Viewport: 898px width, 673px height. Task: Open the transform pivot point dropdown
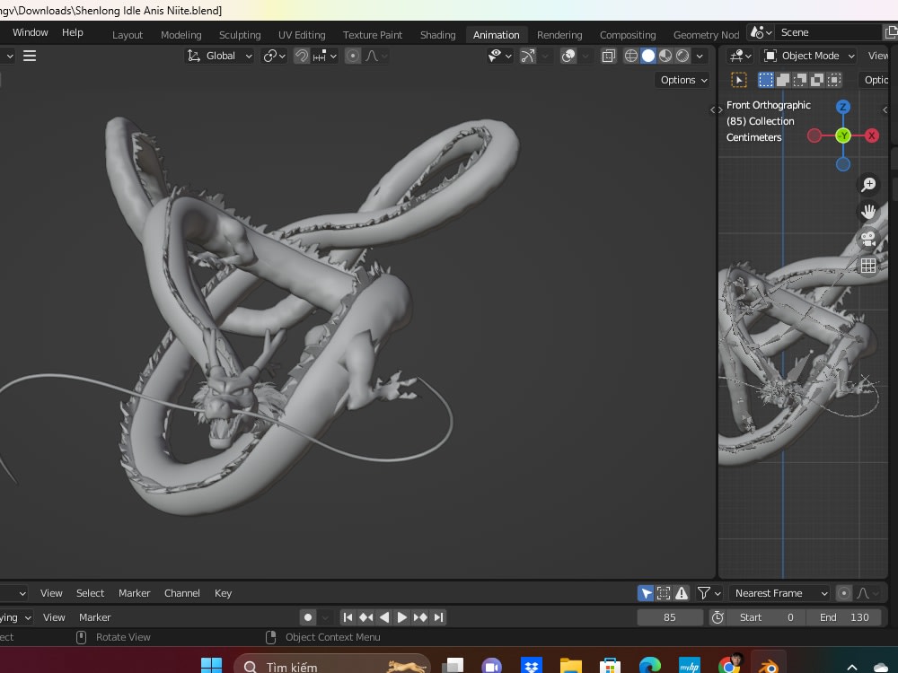[x=274, y=56]
